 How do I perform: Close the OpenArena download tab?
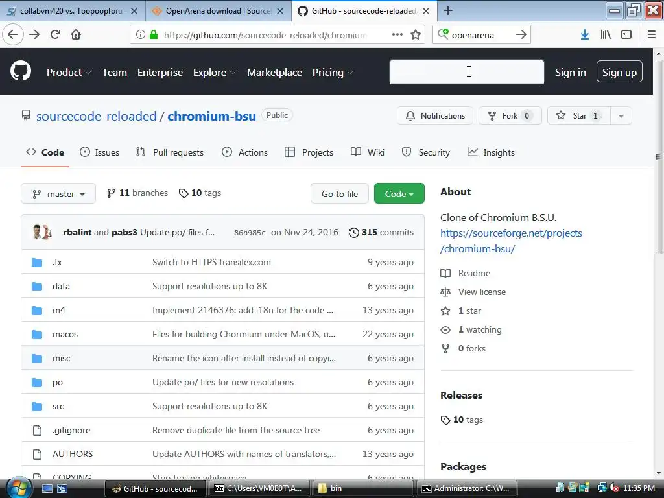click(280, 11)
